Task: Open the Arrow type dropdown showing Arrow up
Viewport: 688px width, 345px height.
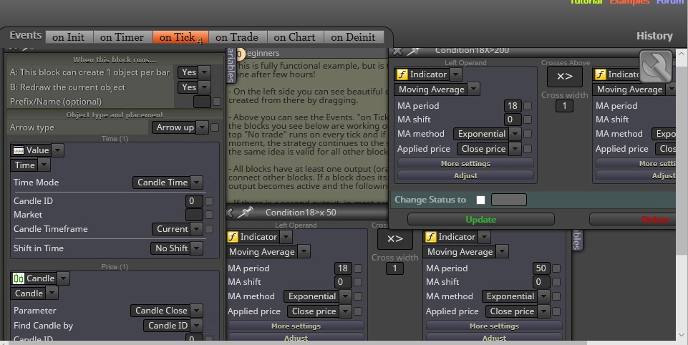Action: (x=180, y=127)
